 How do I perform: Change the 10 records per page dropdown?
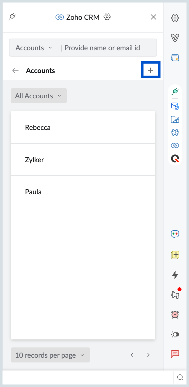tap(50, 355)
